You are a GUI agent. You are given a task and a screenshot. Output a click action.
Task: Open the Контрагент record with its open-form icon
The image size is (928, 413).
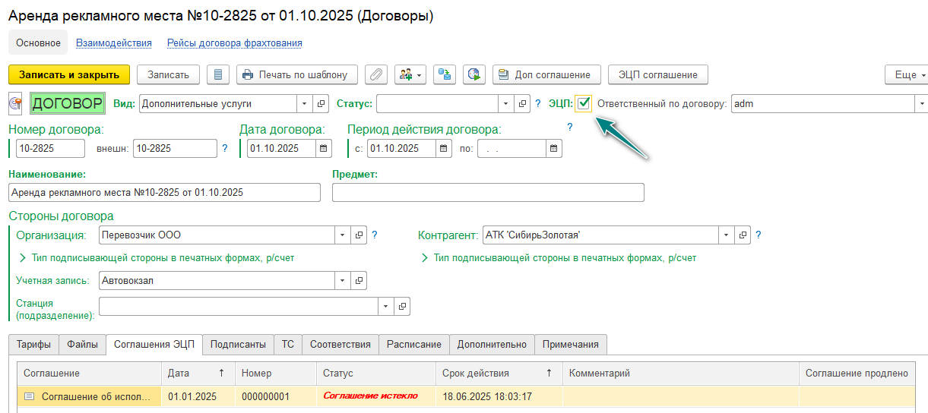coord(743,235)
